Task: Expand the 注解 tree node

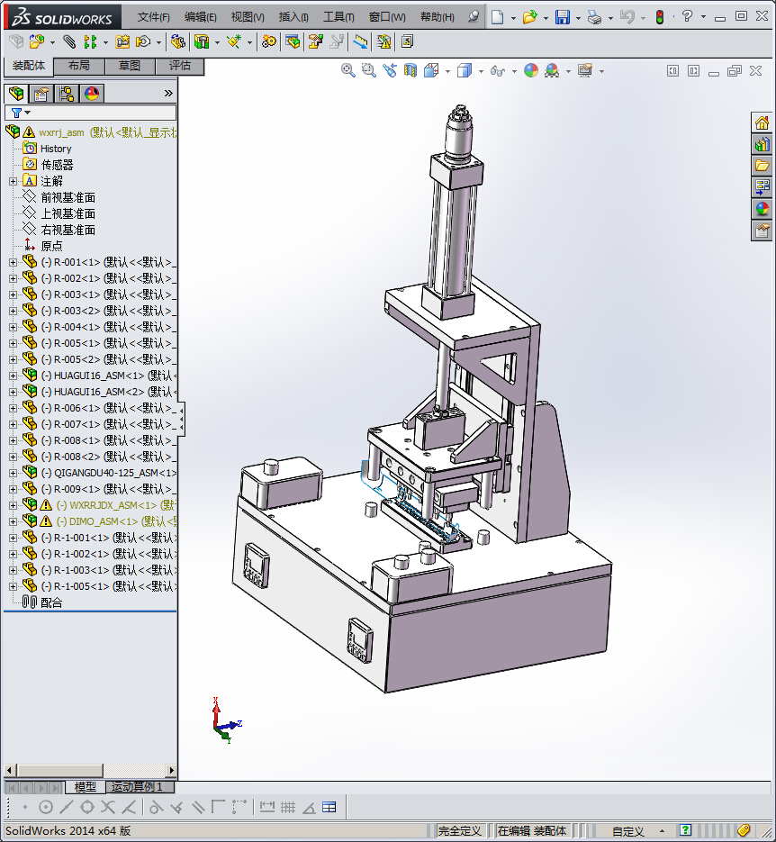Action: coord(13,182)
